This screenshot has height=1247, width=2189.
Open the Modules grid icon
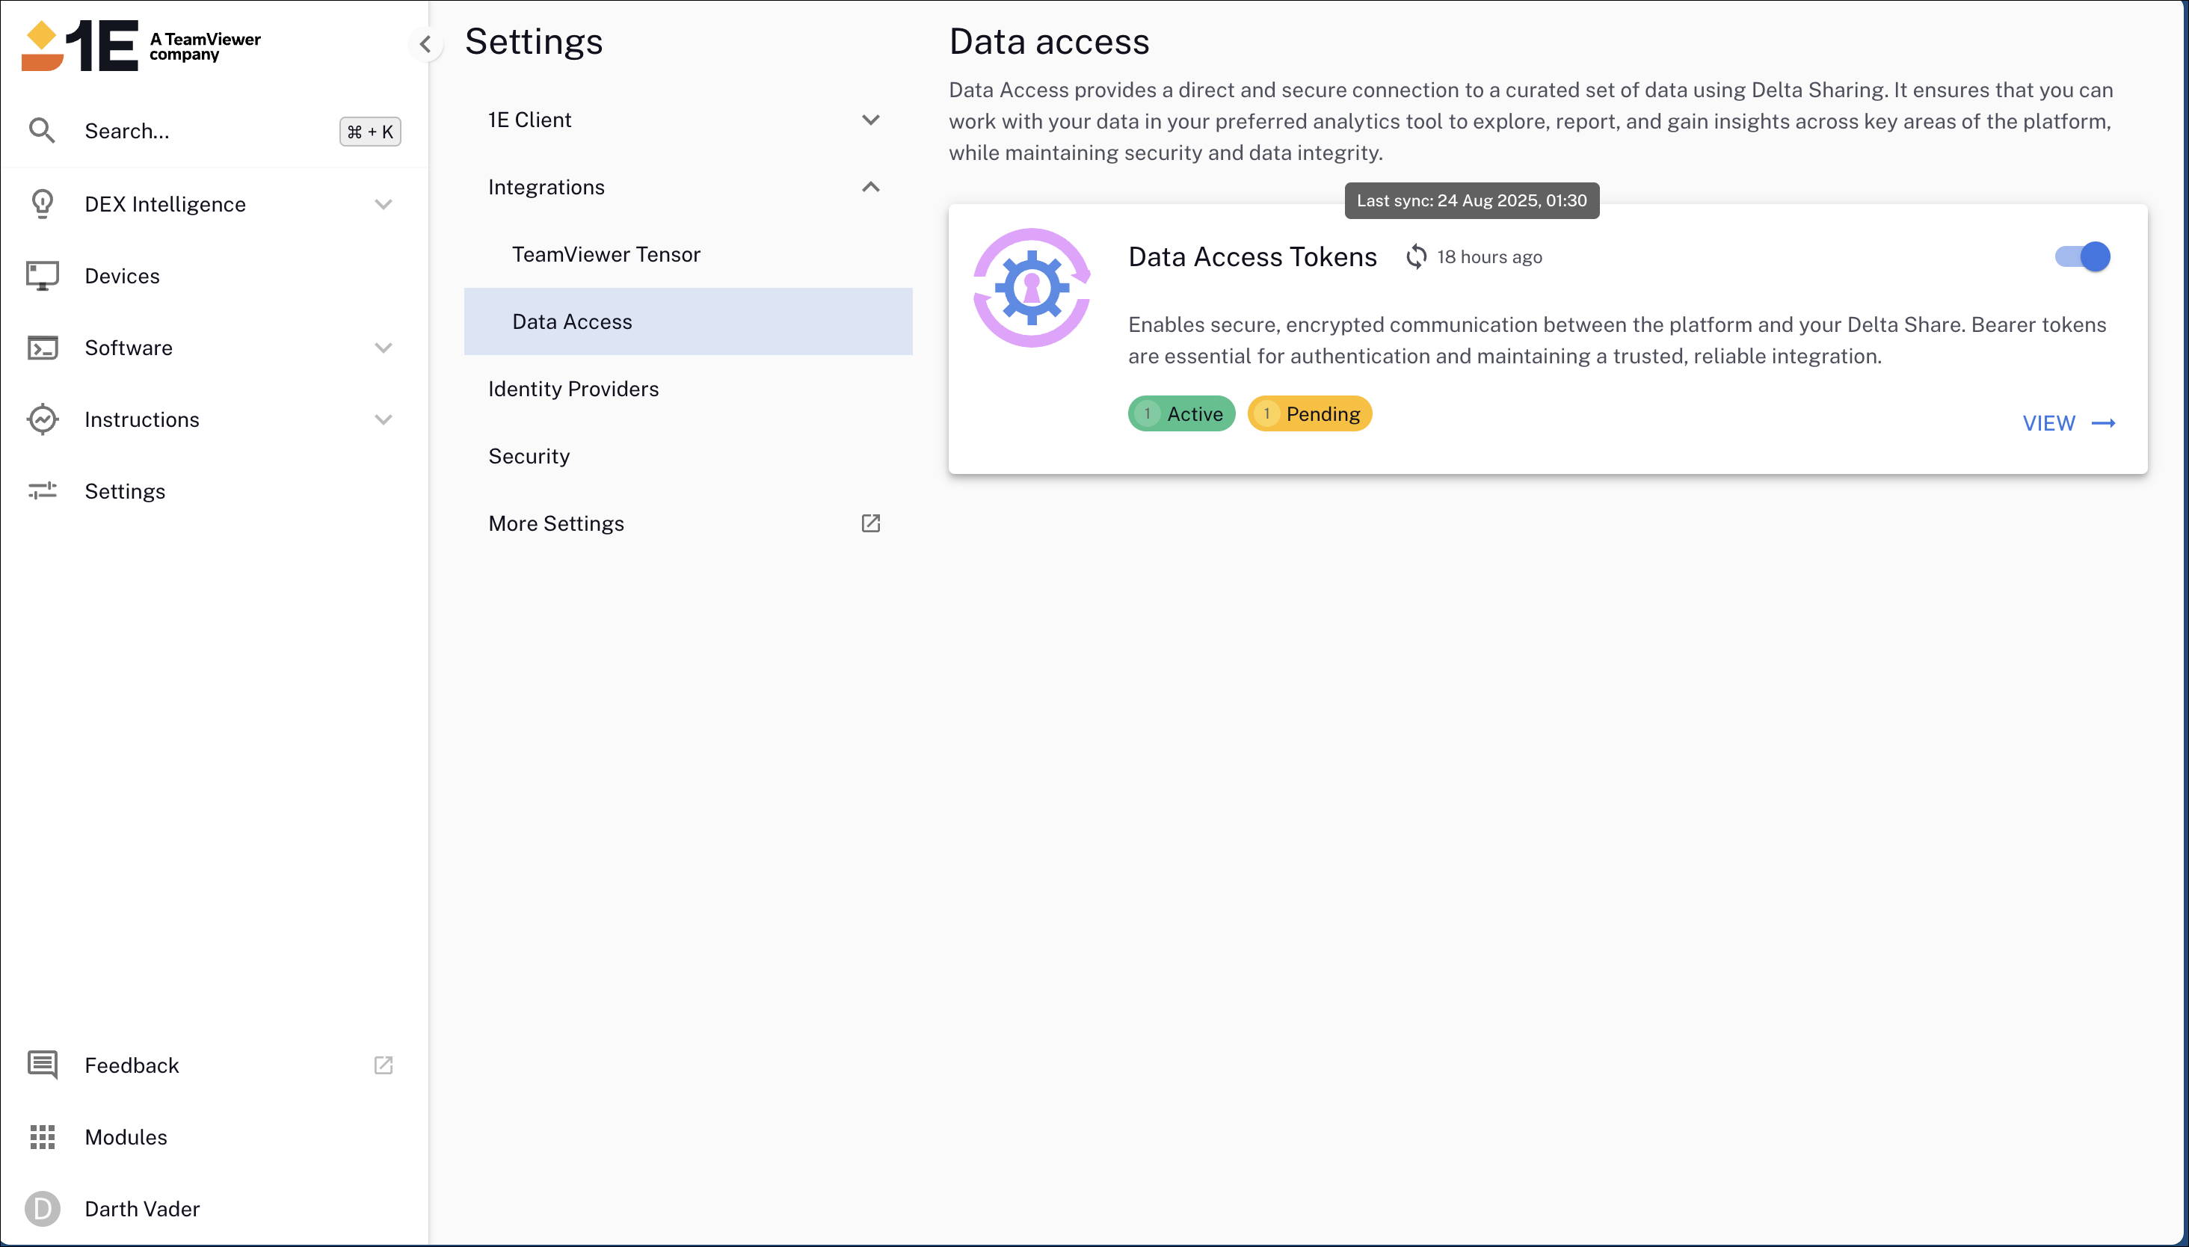(42, 1136)
